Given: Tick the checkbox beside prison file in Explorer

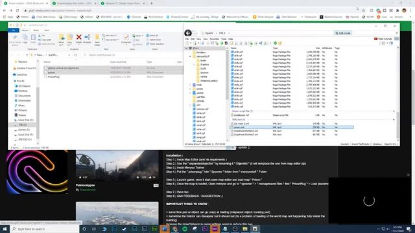Looking at the screenshot, I should click(x=45, y=72).
